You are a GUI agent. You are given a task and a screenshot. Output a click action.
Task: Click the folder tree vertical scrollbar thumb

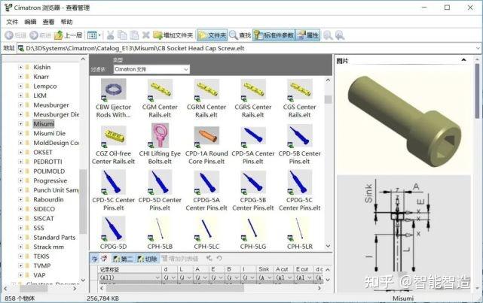83,201
